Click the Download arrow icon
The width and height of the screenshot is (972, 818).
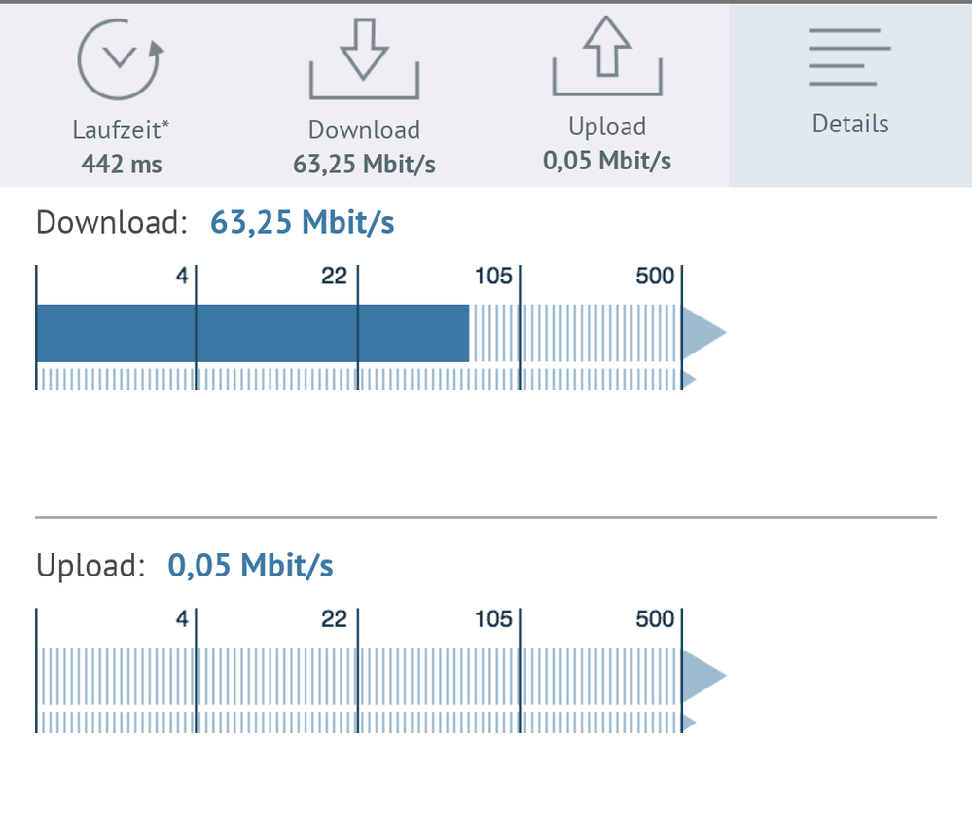[x=364, y=60]
